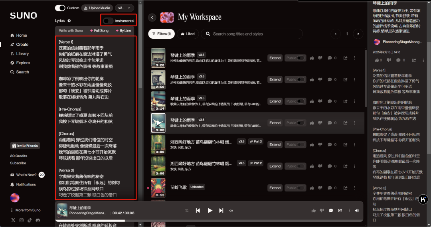Skip to the next track
The image size is (431, 227).
pyautogui.click(x=221, y=211)
